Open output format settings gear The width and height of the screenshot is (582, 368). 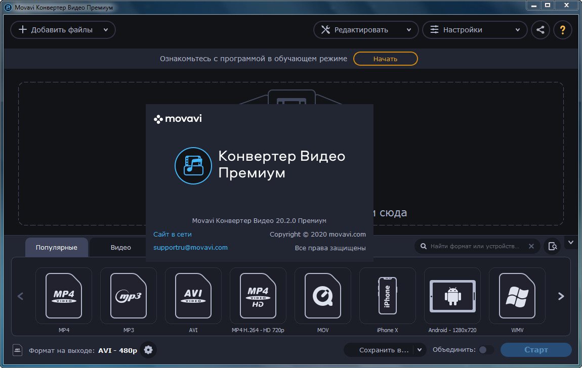click(x=148, y=350)
